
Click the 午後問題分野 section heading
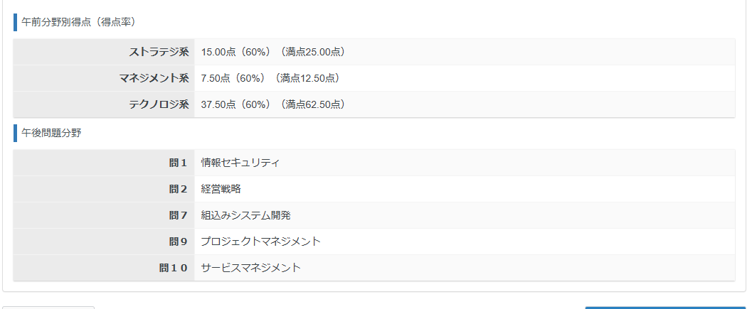coord(51,133)
